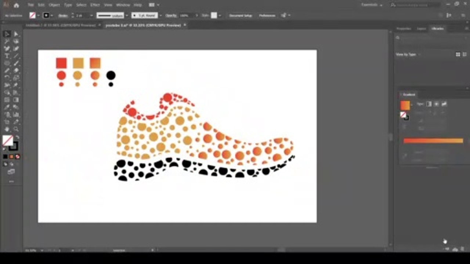470x264 pixels.
Task: Select the Zoom magnifier tool
Action: coord(16,129)
